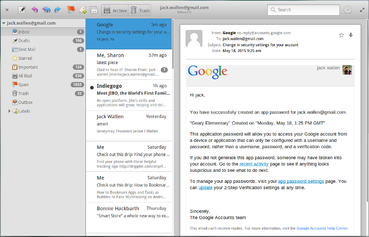Image resolution: width=369 pixels, height=237 pixels.
Task: Follow the 'recent activity' link
Action: pyautogui.click(x=254, y=164)
